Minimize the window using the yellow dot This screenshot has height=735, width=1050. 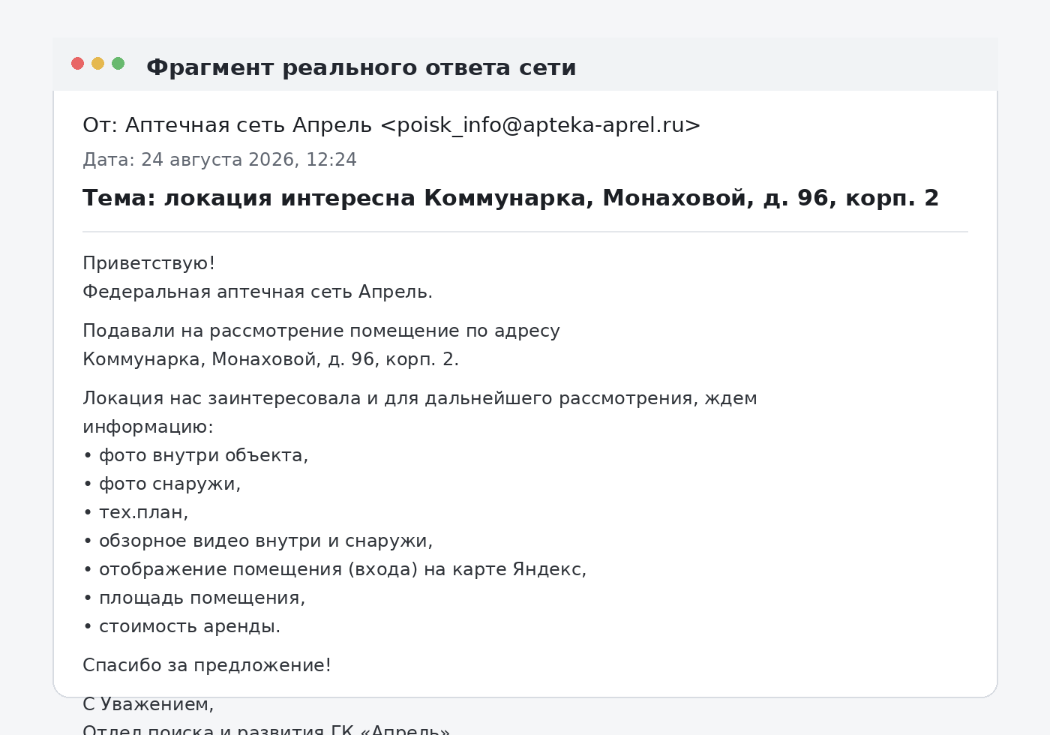(x=97, y=63)
